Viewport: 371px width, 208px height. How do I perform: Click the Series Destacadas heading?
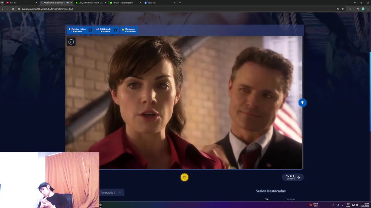pyautogui.click(x=270, y=191)
